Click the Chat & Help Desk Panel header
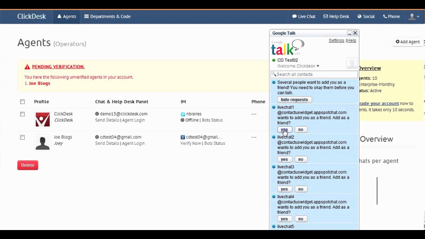This screenshot has width=425, height=239. pos(122,102)
